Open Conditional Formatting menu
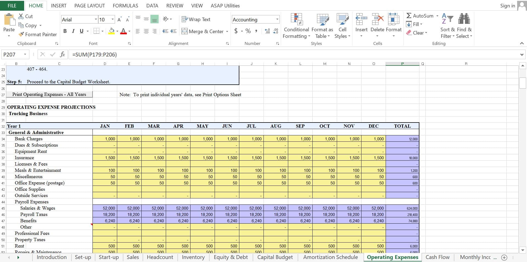This screenshot has width=527, height=262. point(296,26)
